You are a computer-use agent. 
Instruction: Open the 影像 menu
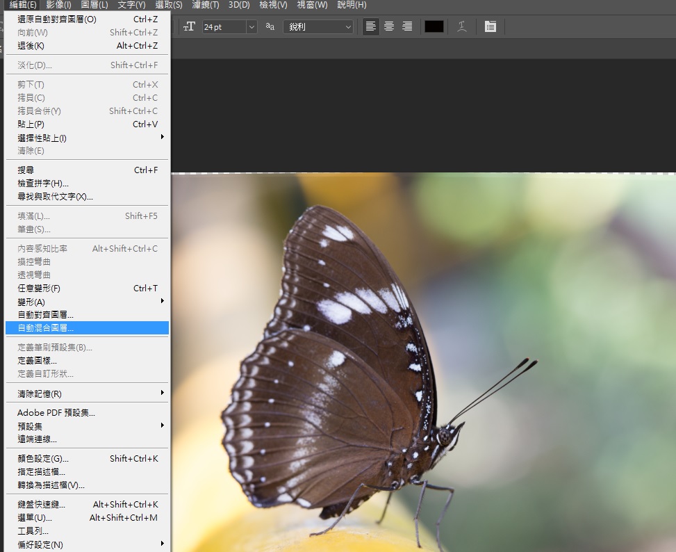click(58, 5)
